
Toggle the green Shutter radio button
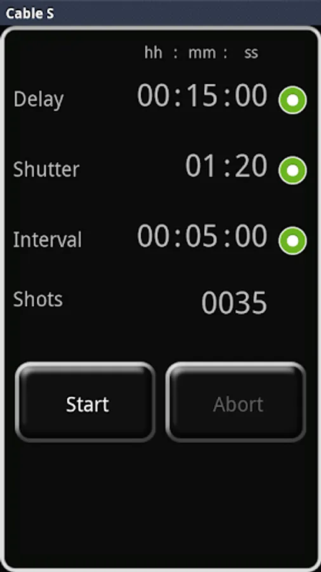292,170
